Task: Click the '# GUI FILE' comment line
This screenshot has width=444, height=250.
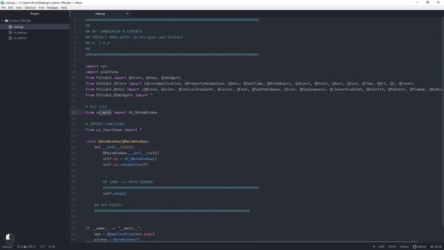Action: click(96, 107)
